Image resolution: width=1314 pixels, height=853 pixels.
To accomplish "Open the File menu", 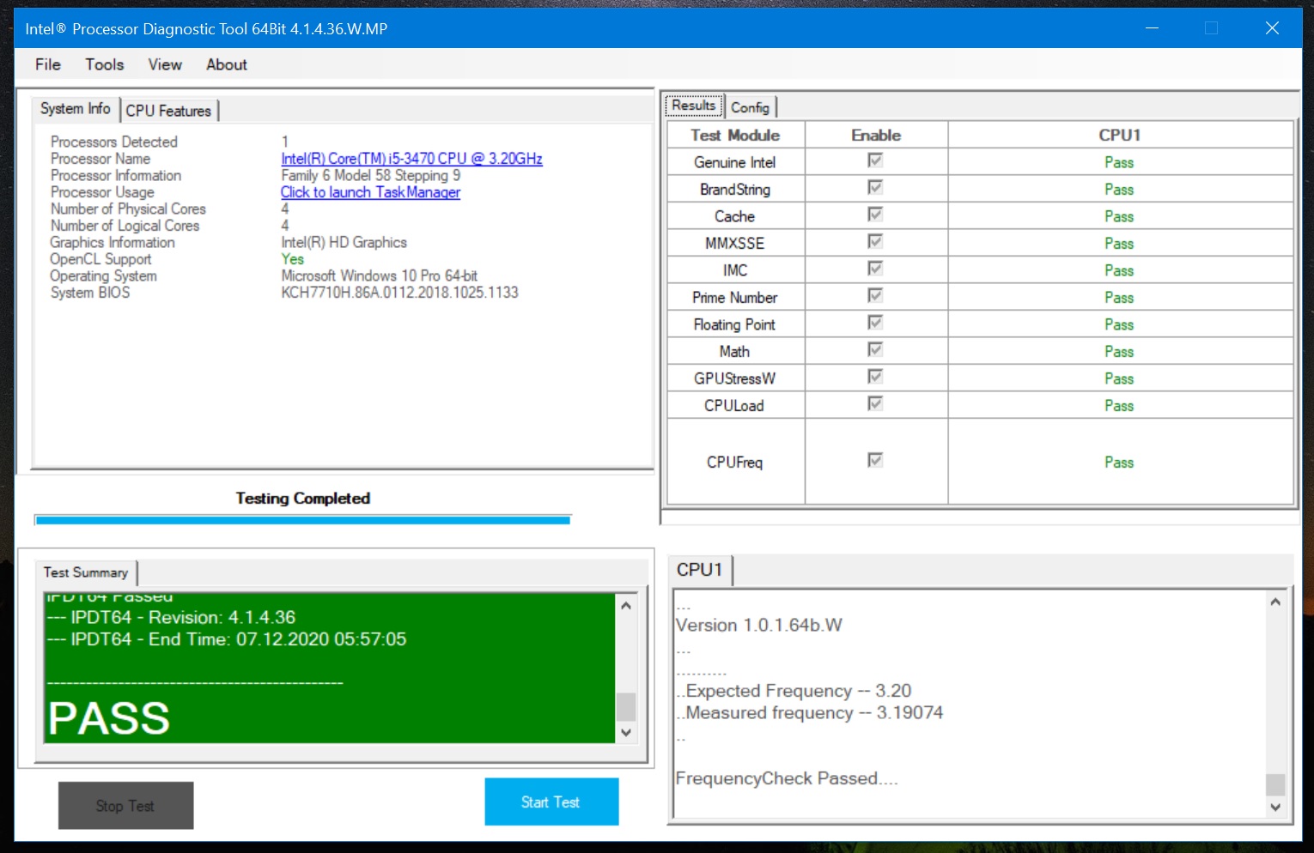I will tap(48, 64).
